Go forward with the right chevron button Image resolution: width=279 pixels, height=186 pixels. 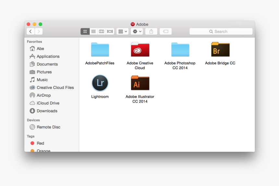[39, 31]
